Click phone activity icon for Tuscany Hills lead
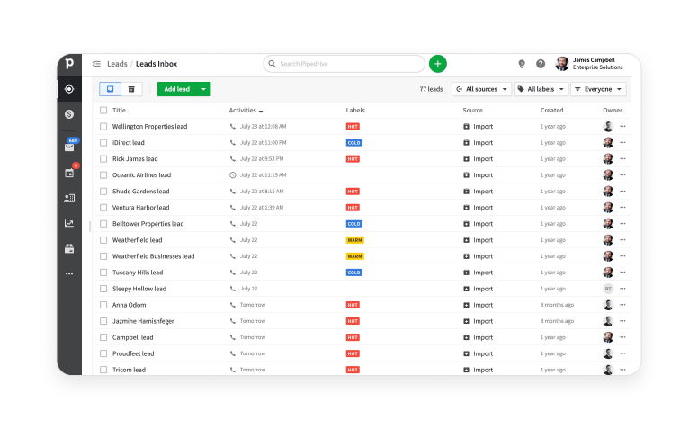 (232, 273)
